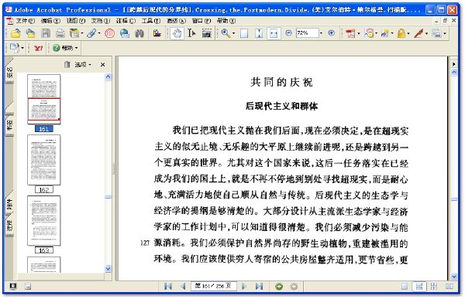The width and height of the screenshot is (465, 299).
Task: Click the Email globe icon
Action: tap(125, 33)
